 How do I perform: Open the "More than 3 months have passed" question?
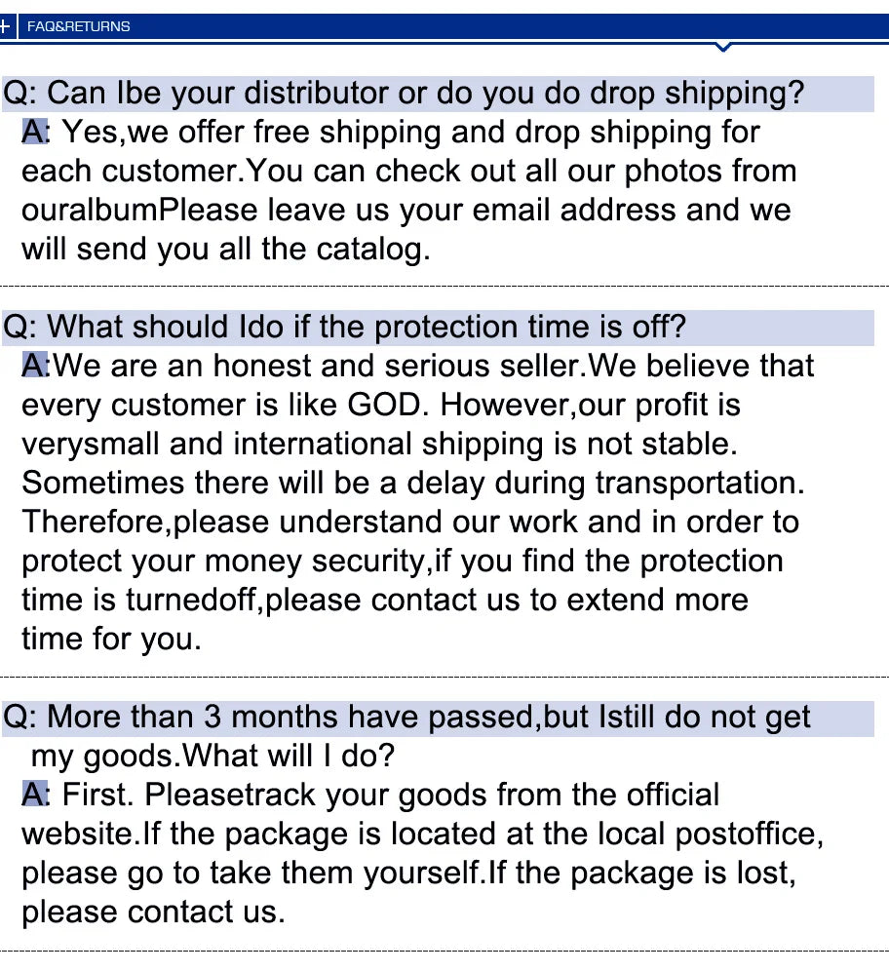407,717
